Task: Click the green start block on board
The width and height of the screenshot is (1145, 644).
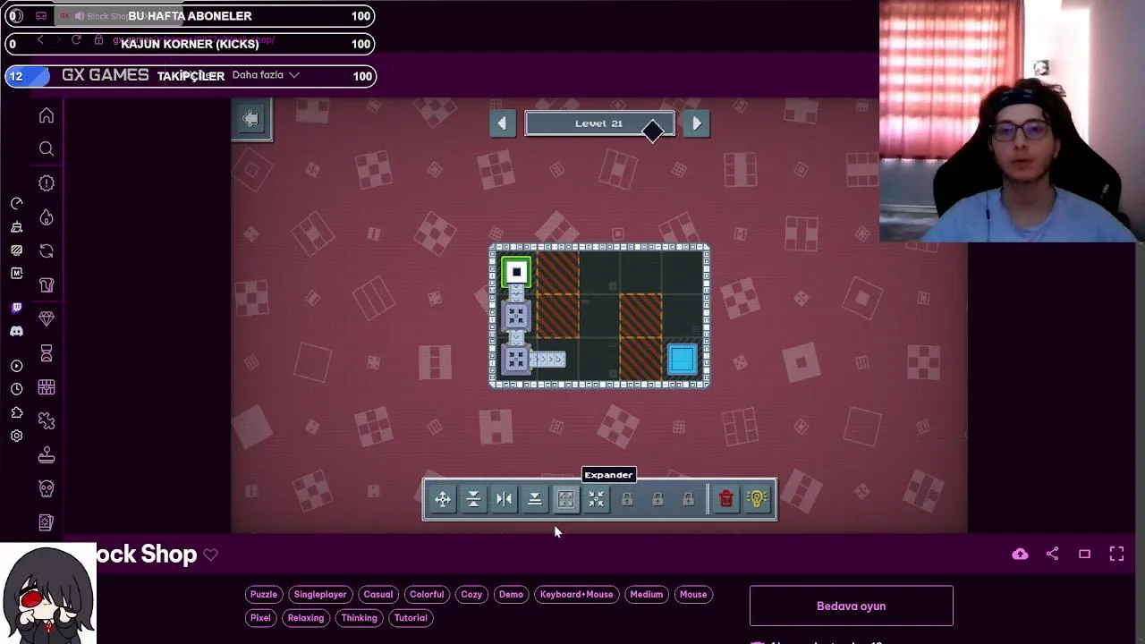Action: (x=516, y=272)
